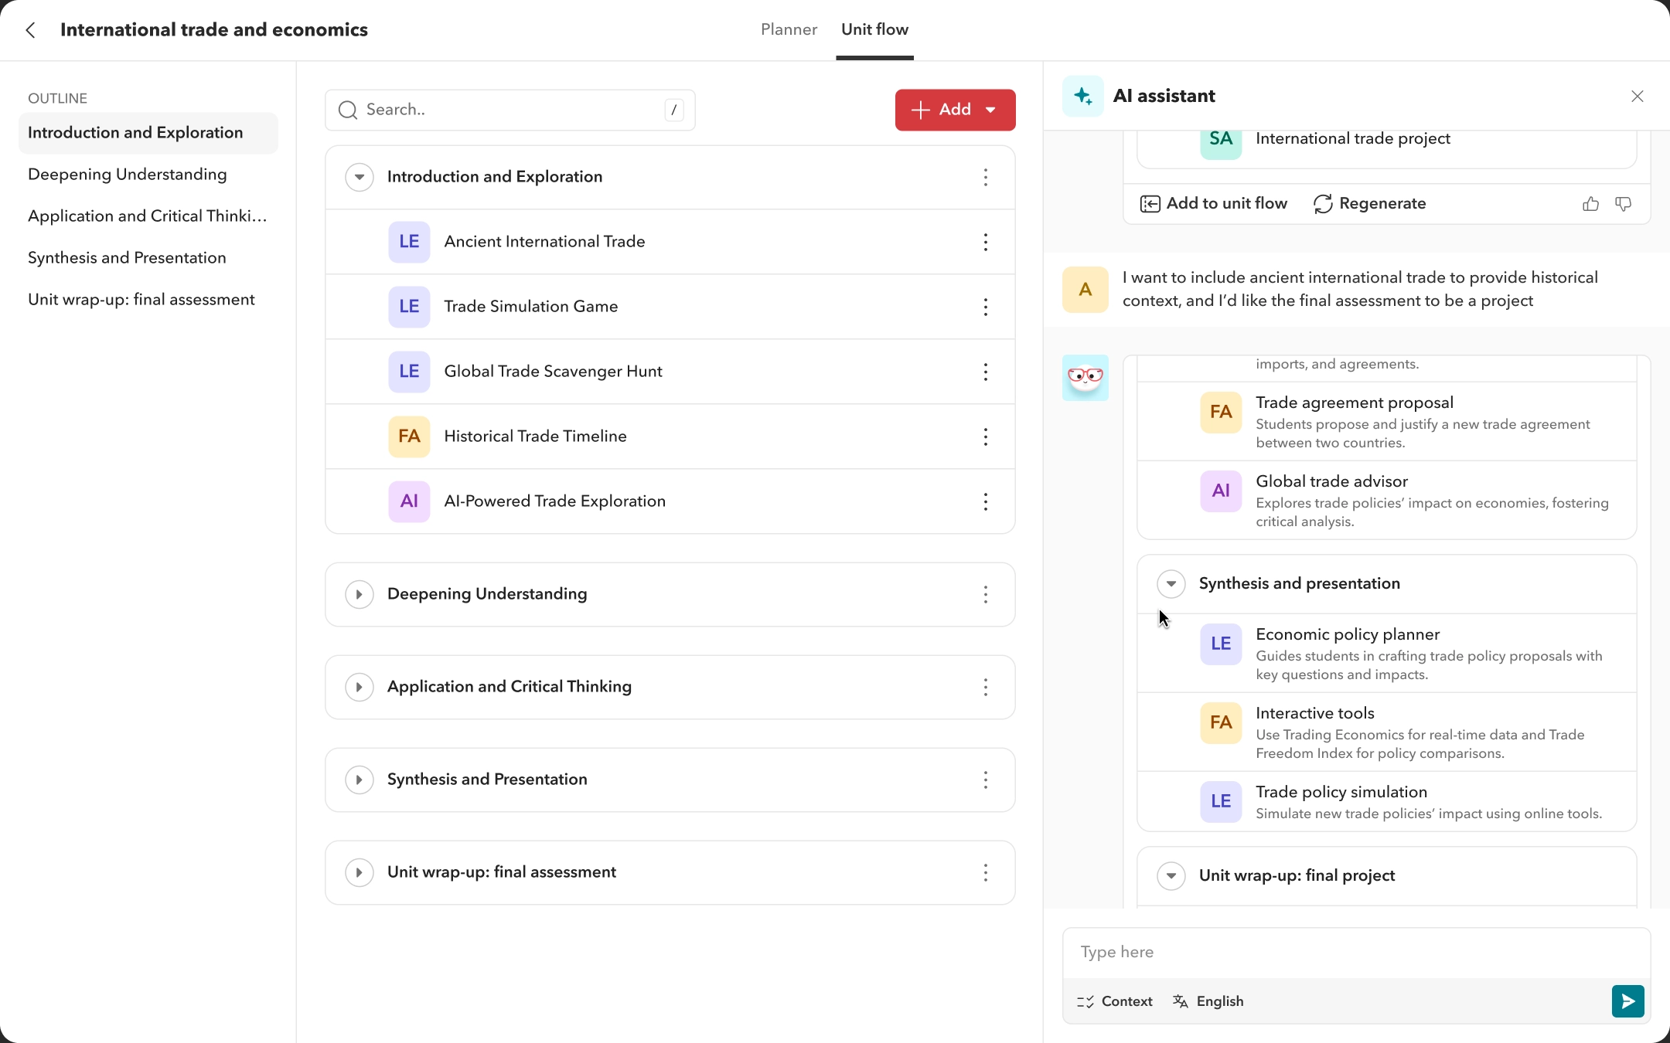Open the Add dropdown button
The height and width of the screenshot is (1043, 1670).
pyautogui.click(x=955, y=110)
